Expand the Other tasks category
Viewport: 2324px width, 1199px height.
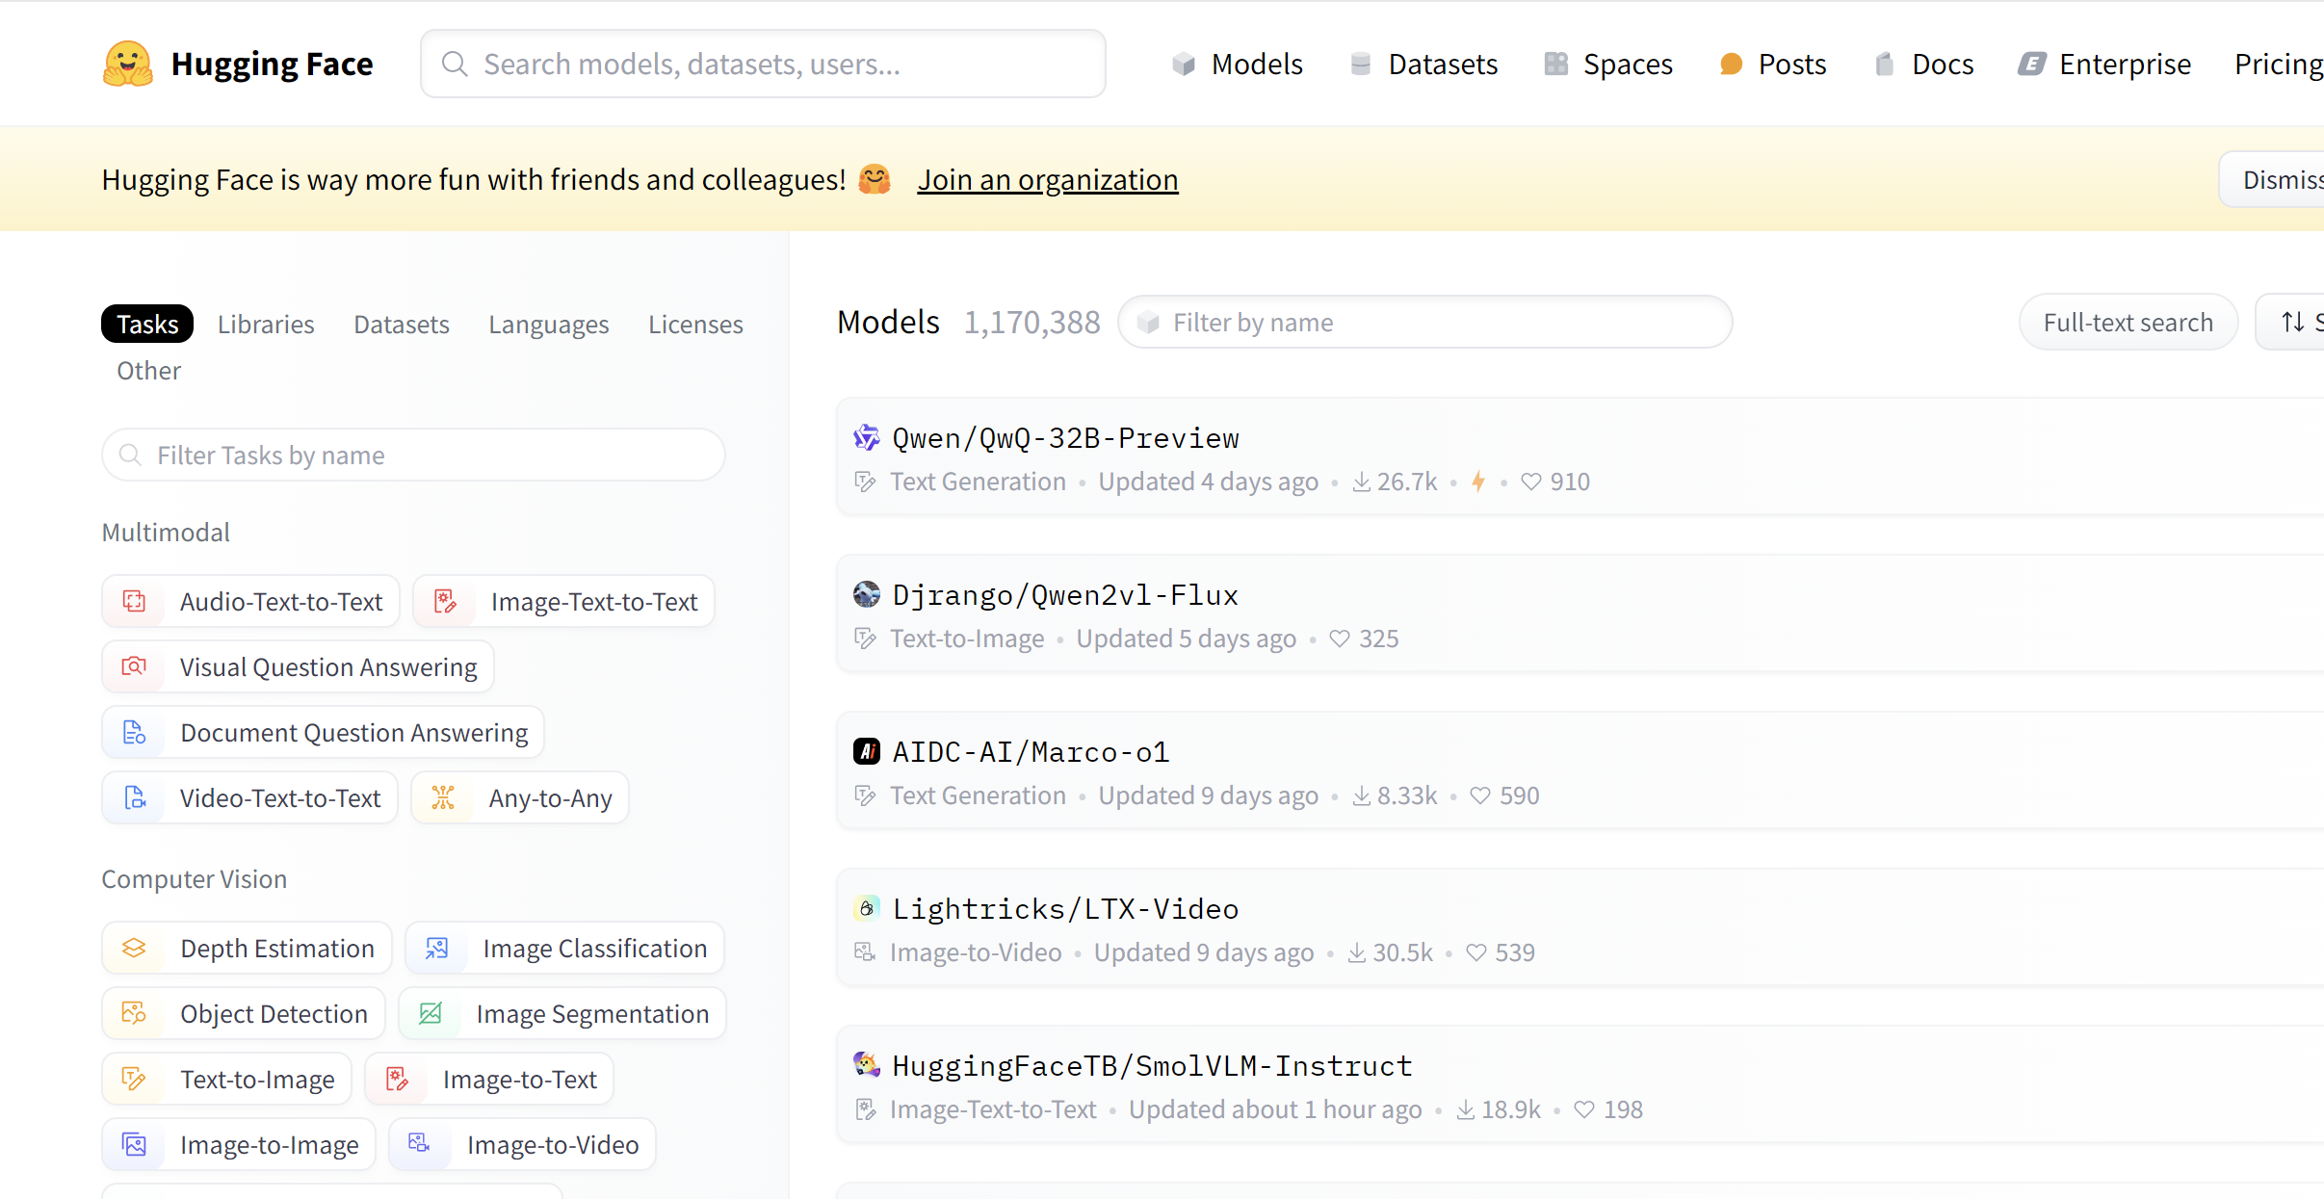(x=148, y=370)
